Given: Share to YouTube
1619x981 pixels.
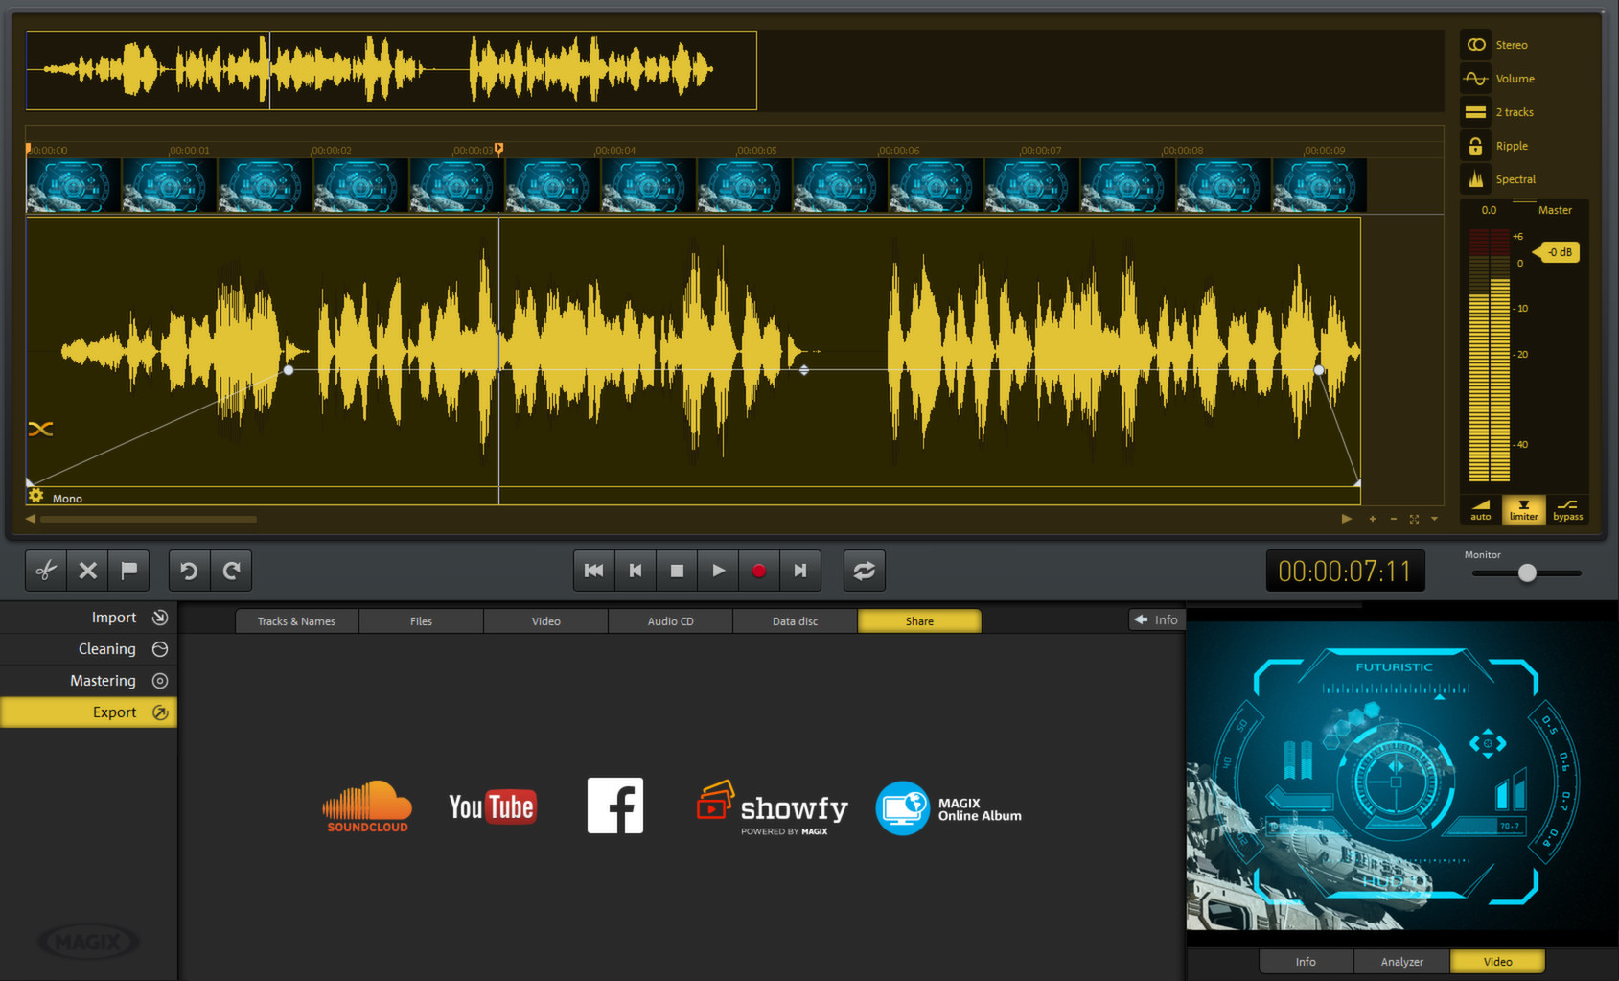Looking at the screenshot, I should (492, 807).
